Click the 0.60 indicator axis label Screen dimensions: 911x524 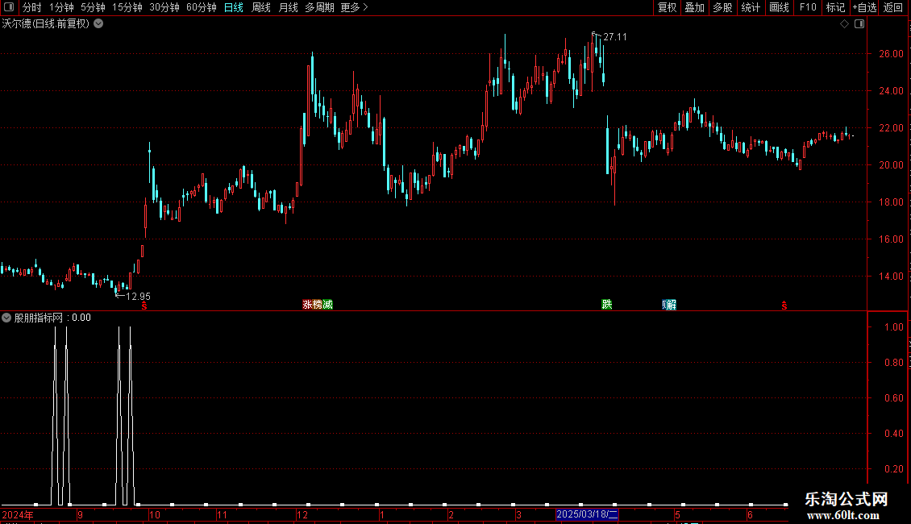[893, 398]
